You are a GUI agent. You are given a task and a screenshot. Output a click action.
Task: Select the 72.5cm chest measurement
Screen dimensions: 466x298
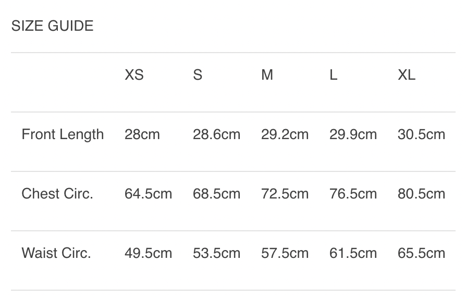pos(285,194)
